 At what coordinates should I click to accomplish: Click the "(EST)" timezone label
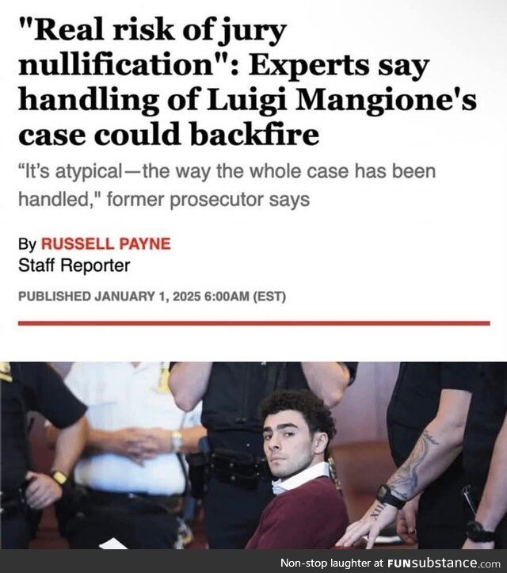click(269, 296)
